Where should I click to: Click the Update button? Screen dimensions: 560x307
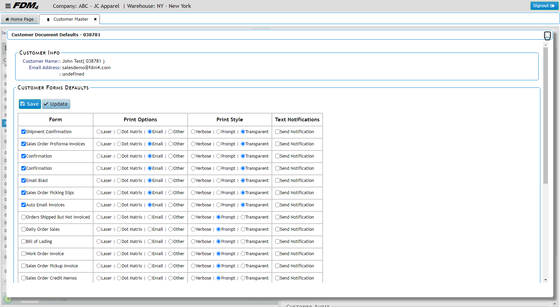[56, 104]
